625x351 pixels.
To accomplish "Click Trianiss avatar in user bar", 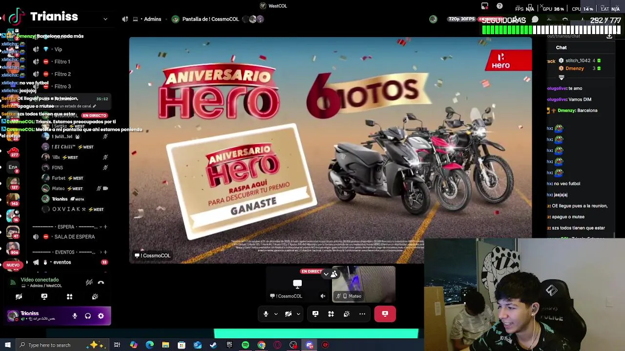I will pyautogui.click(x=13, y=316).
